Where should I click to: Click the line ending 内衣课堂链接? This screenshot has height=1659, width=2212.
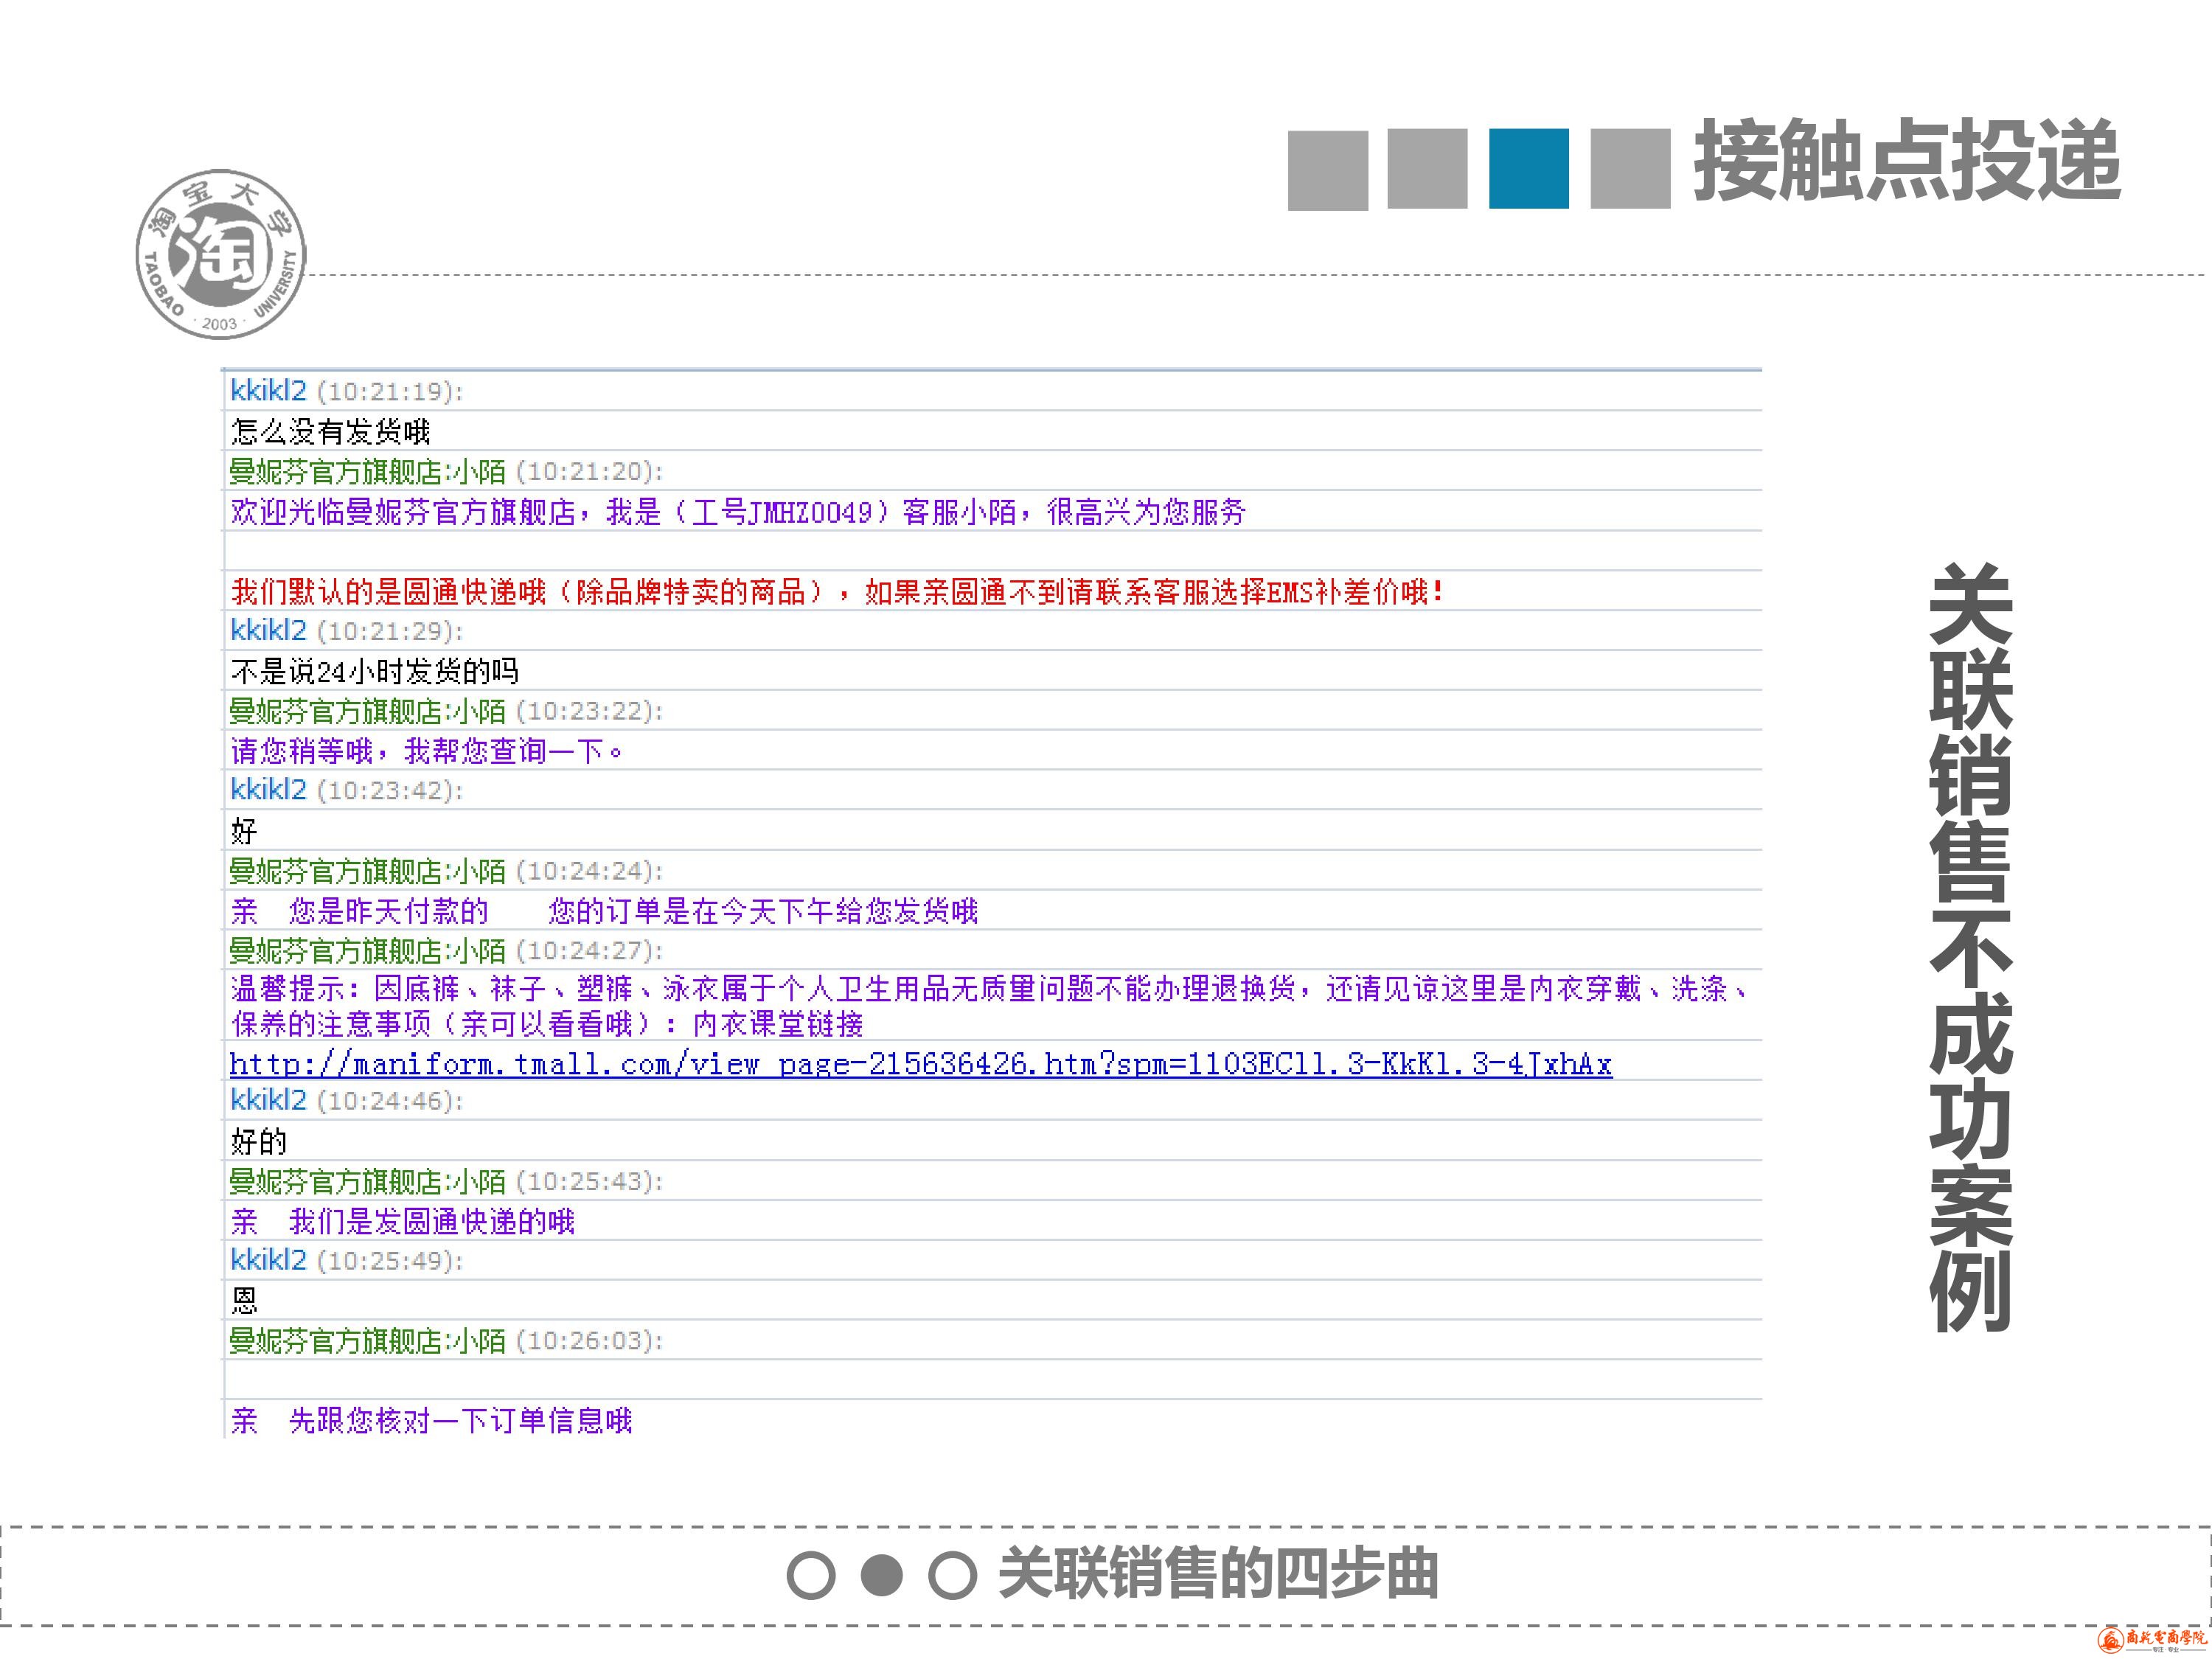coord(547,1023)
